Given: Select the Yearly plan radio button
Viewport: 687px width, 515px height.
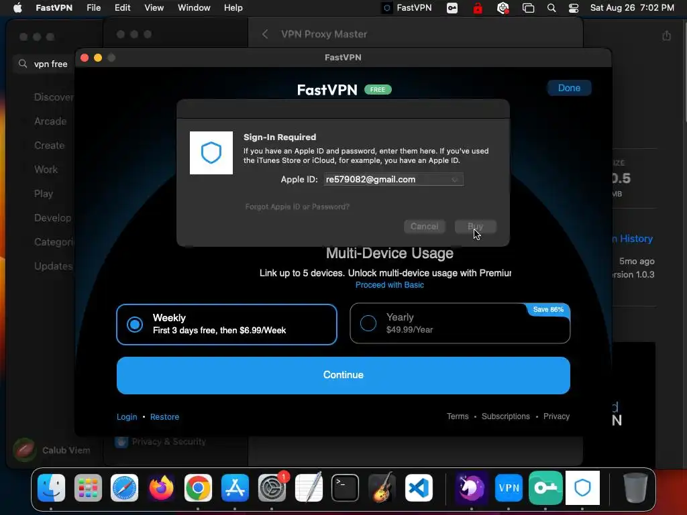Looking at the screenshot, I should 368,323.
